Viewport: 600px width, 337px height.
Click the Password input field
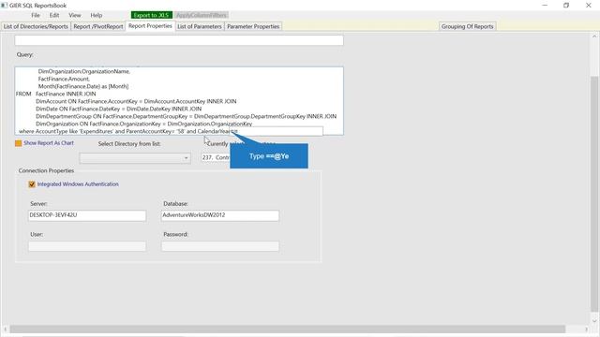pyautogui.click(x=220, y=246)
